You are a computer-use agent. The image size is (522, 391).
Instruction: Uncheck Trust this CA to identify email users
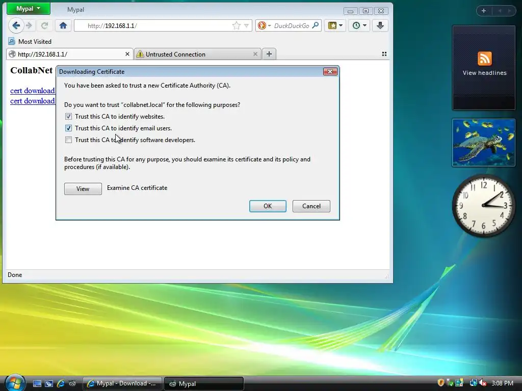click(68, 128)
